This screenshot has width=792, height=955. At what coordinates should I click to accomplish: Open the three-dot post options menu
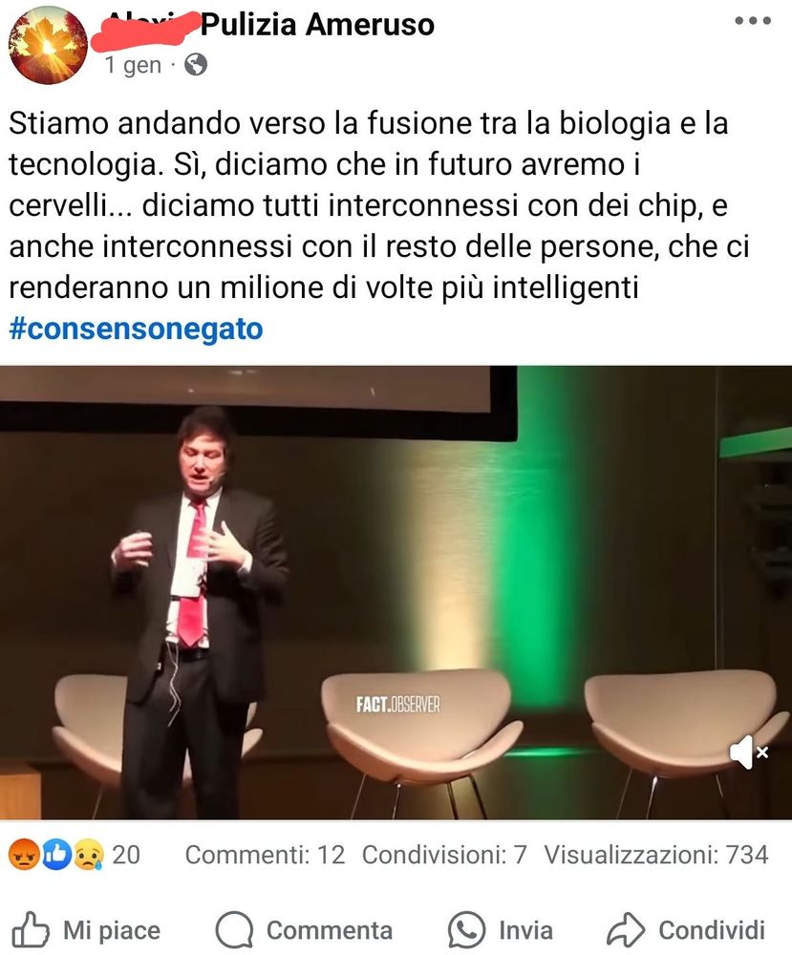753,21
